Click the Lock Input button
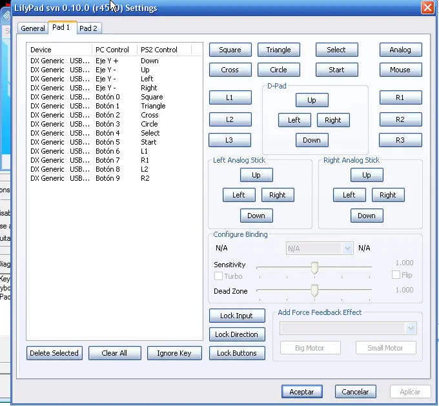The image size is (439, 406). [x=237, y=316]
